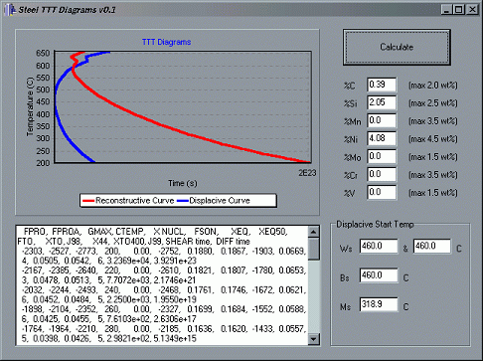Click the red Reconstructive Curve legend swatch

(x=88, y=201)
